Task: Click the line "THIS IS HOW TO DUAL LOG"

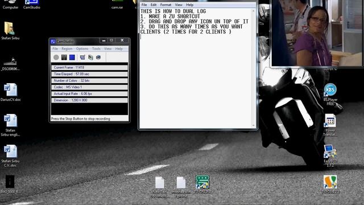Action: coord(173,11)
